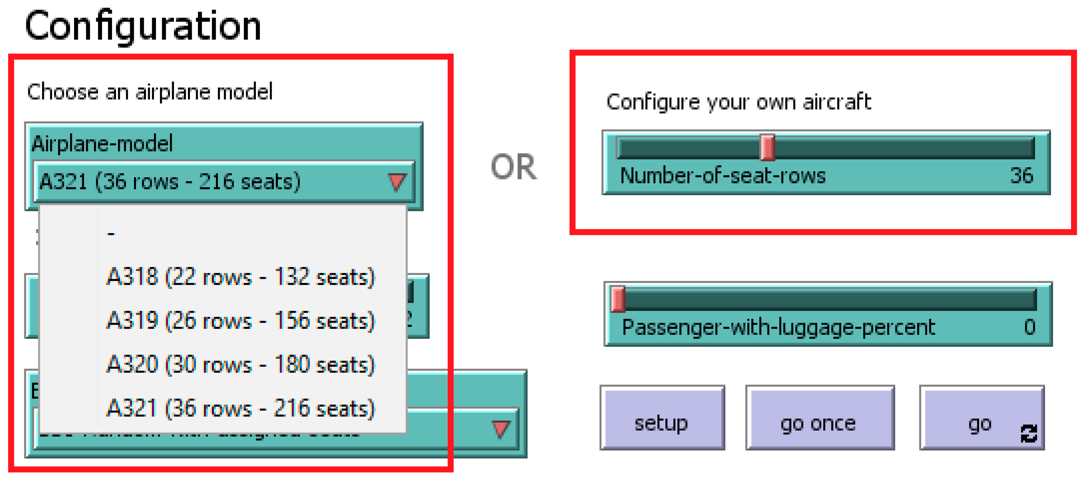Screen dimensions: 1086x481
Task: Click the Number-of-seat-rows slider track
Action: coord(906,147)
